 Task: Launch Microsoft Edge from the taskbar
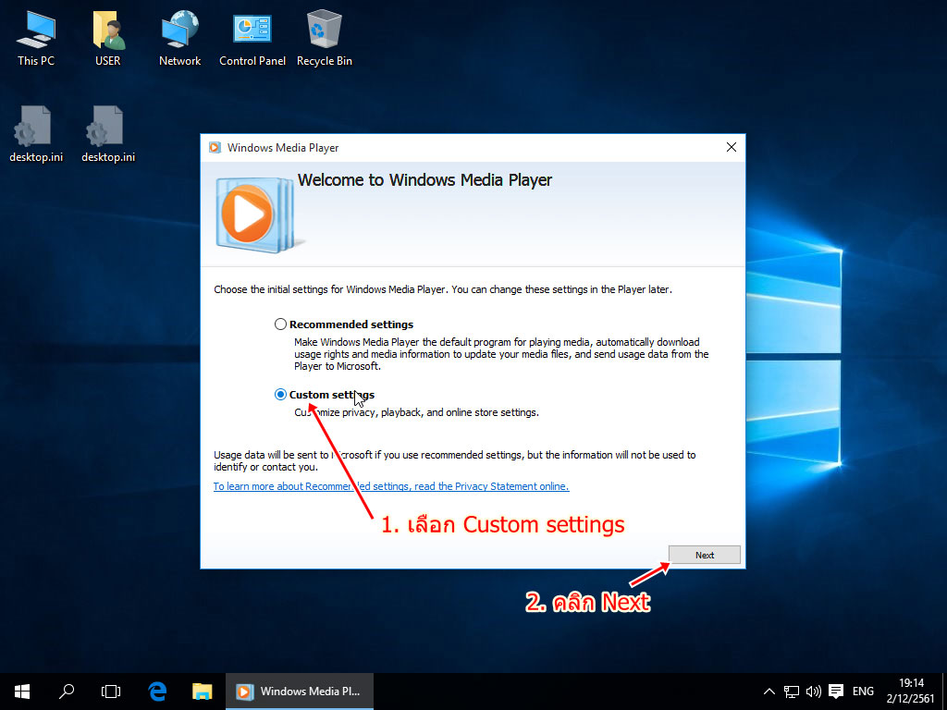(157, 691)
